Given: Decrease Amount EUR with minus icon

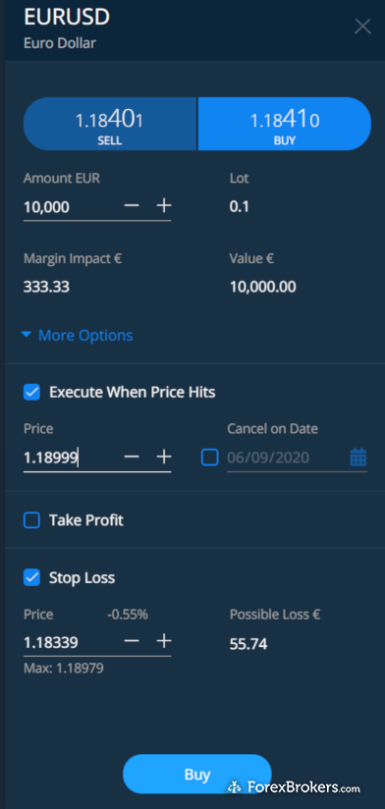Looking at the screenshot, I should 132,206.
